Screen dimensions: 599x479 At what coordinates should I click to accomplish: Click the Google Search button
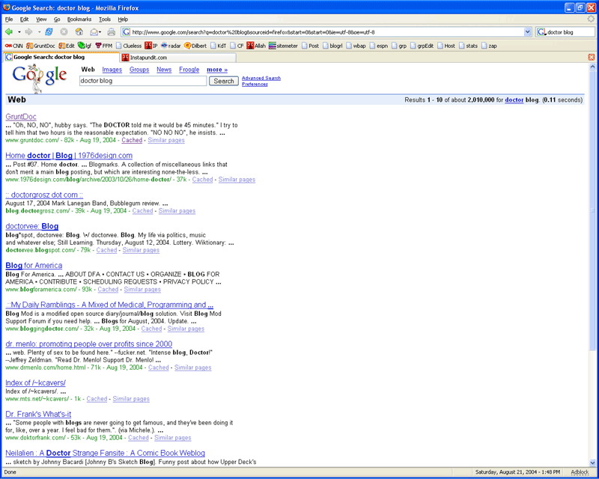click(223, 81)
